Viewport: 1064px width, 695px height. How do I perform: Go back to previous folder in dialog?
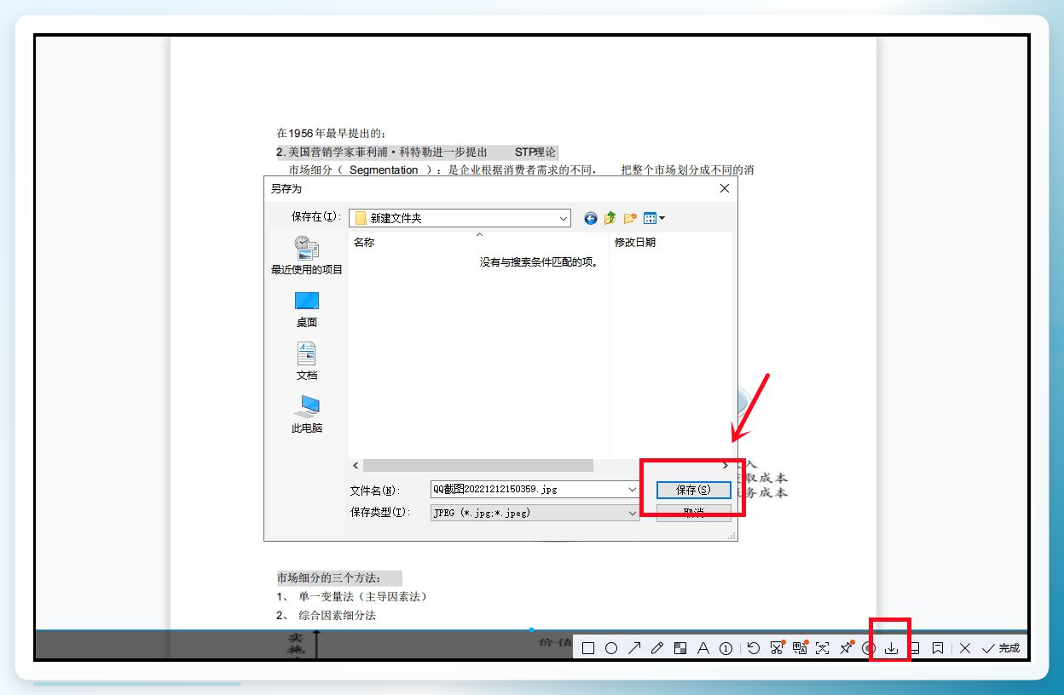click(x=591, y=218)
